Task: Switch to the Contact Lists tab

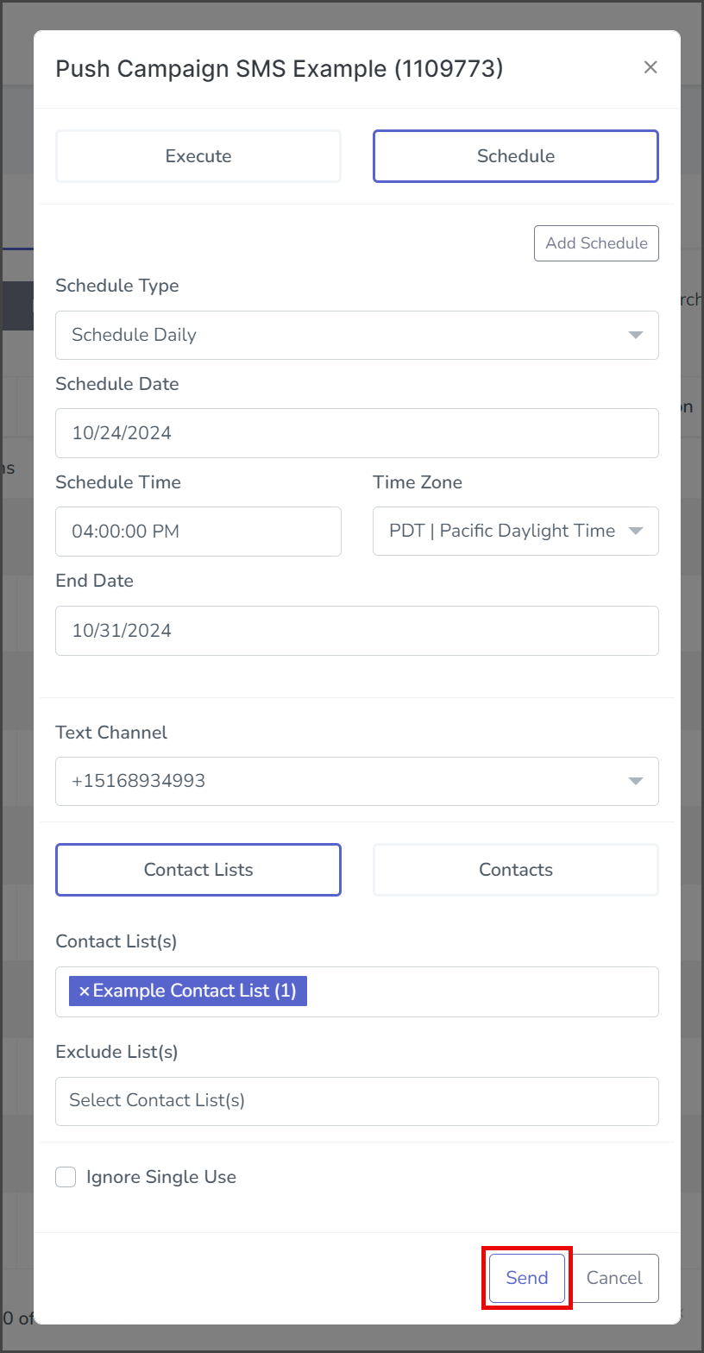Action: [198, 870]
